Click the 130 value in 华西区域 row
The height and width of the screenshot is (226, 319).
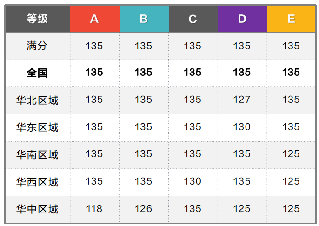pyautogui.click(x=193, y=181)
